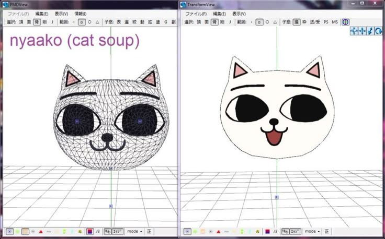
Task: Open 動 sub-window from PMDView toolbar
Action: point(142,22)
